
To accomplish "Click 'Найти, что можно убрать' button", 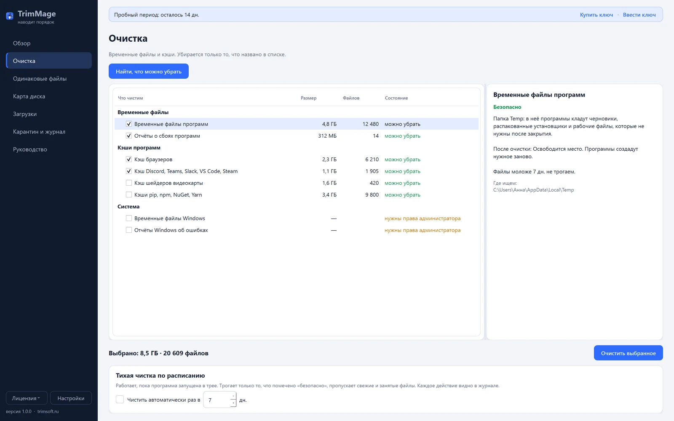I will pos(149,71).
